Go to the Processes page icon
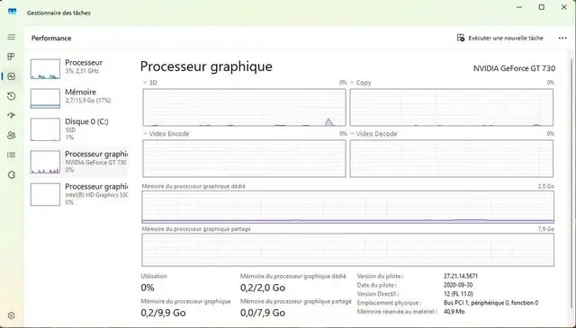 pos(12,57)
